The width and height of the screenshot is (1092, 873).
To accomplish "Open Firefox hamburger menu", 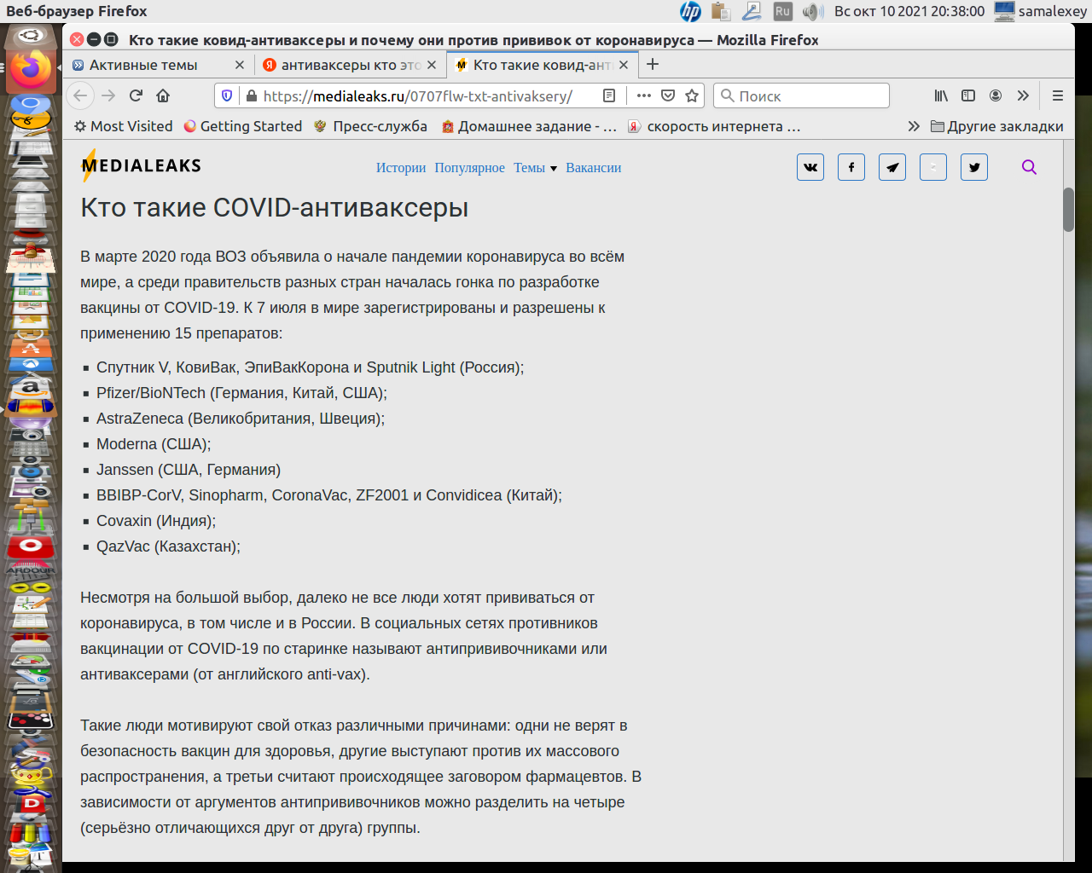I will point(1058,95).
